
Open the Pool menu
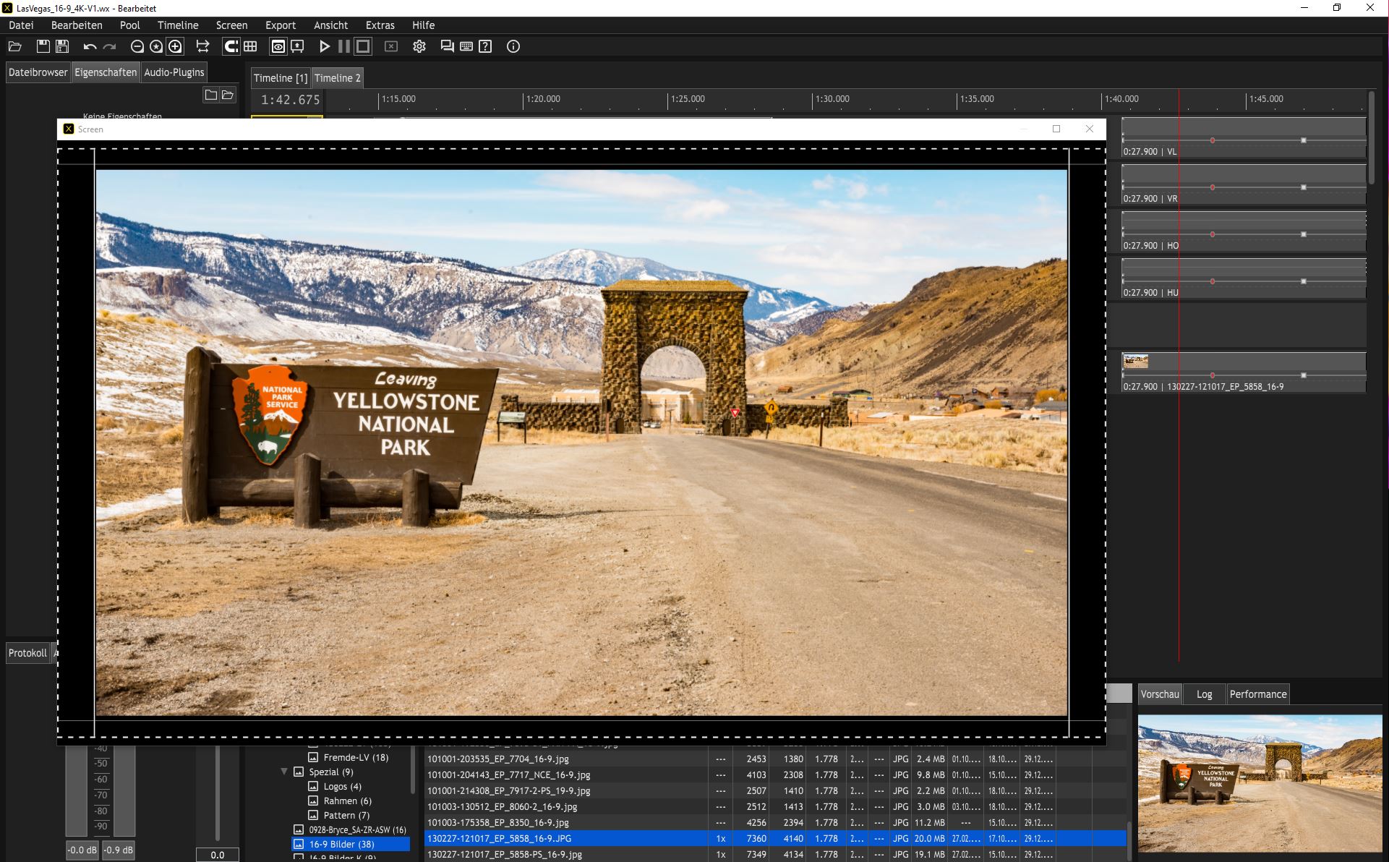pos(130,25)
